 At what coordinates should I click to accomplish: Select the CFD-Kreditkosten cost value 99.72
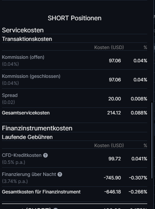pos(115,159)
